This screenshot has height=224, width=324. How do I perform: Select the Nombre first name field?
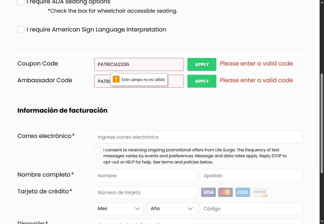click(x=145, y=176)
